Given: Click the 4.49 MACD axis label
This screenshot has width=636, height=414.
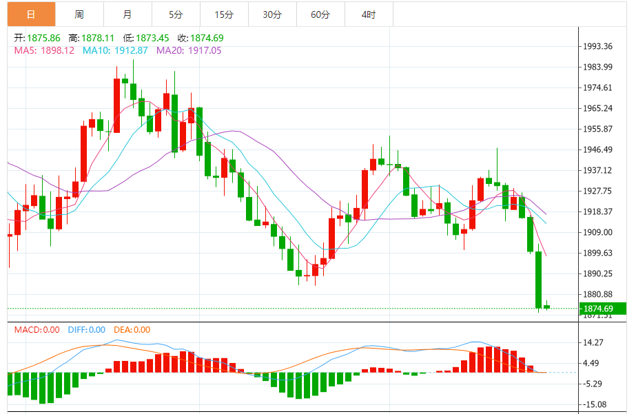Looking at the screenshot, I should [591, 363].
